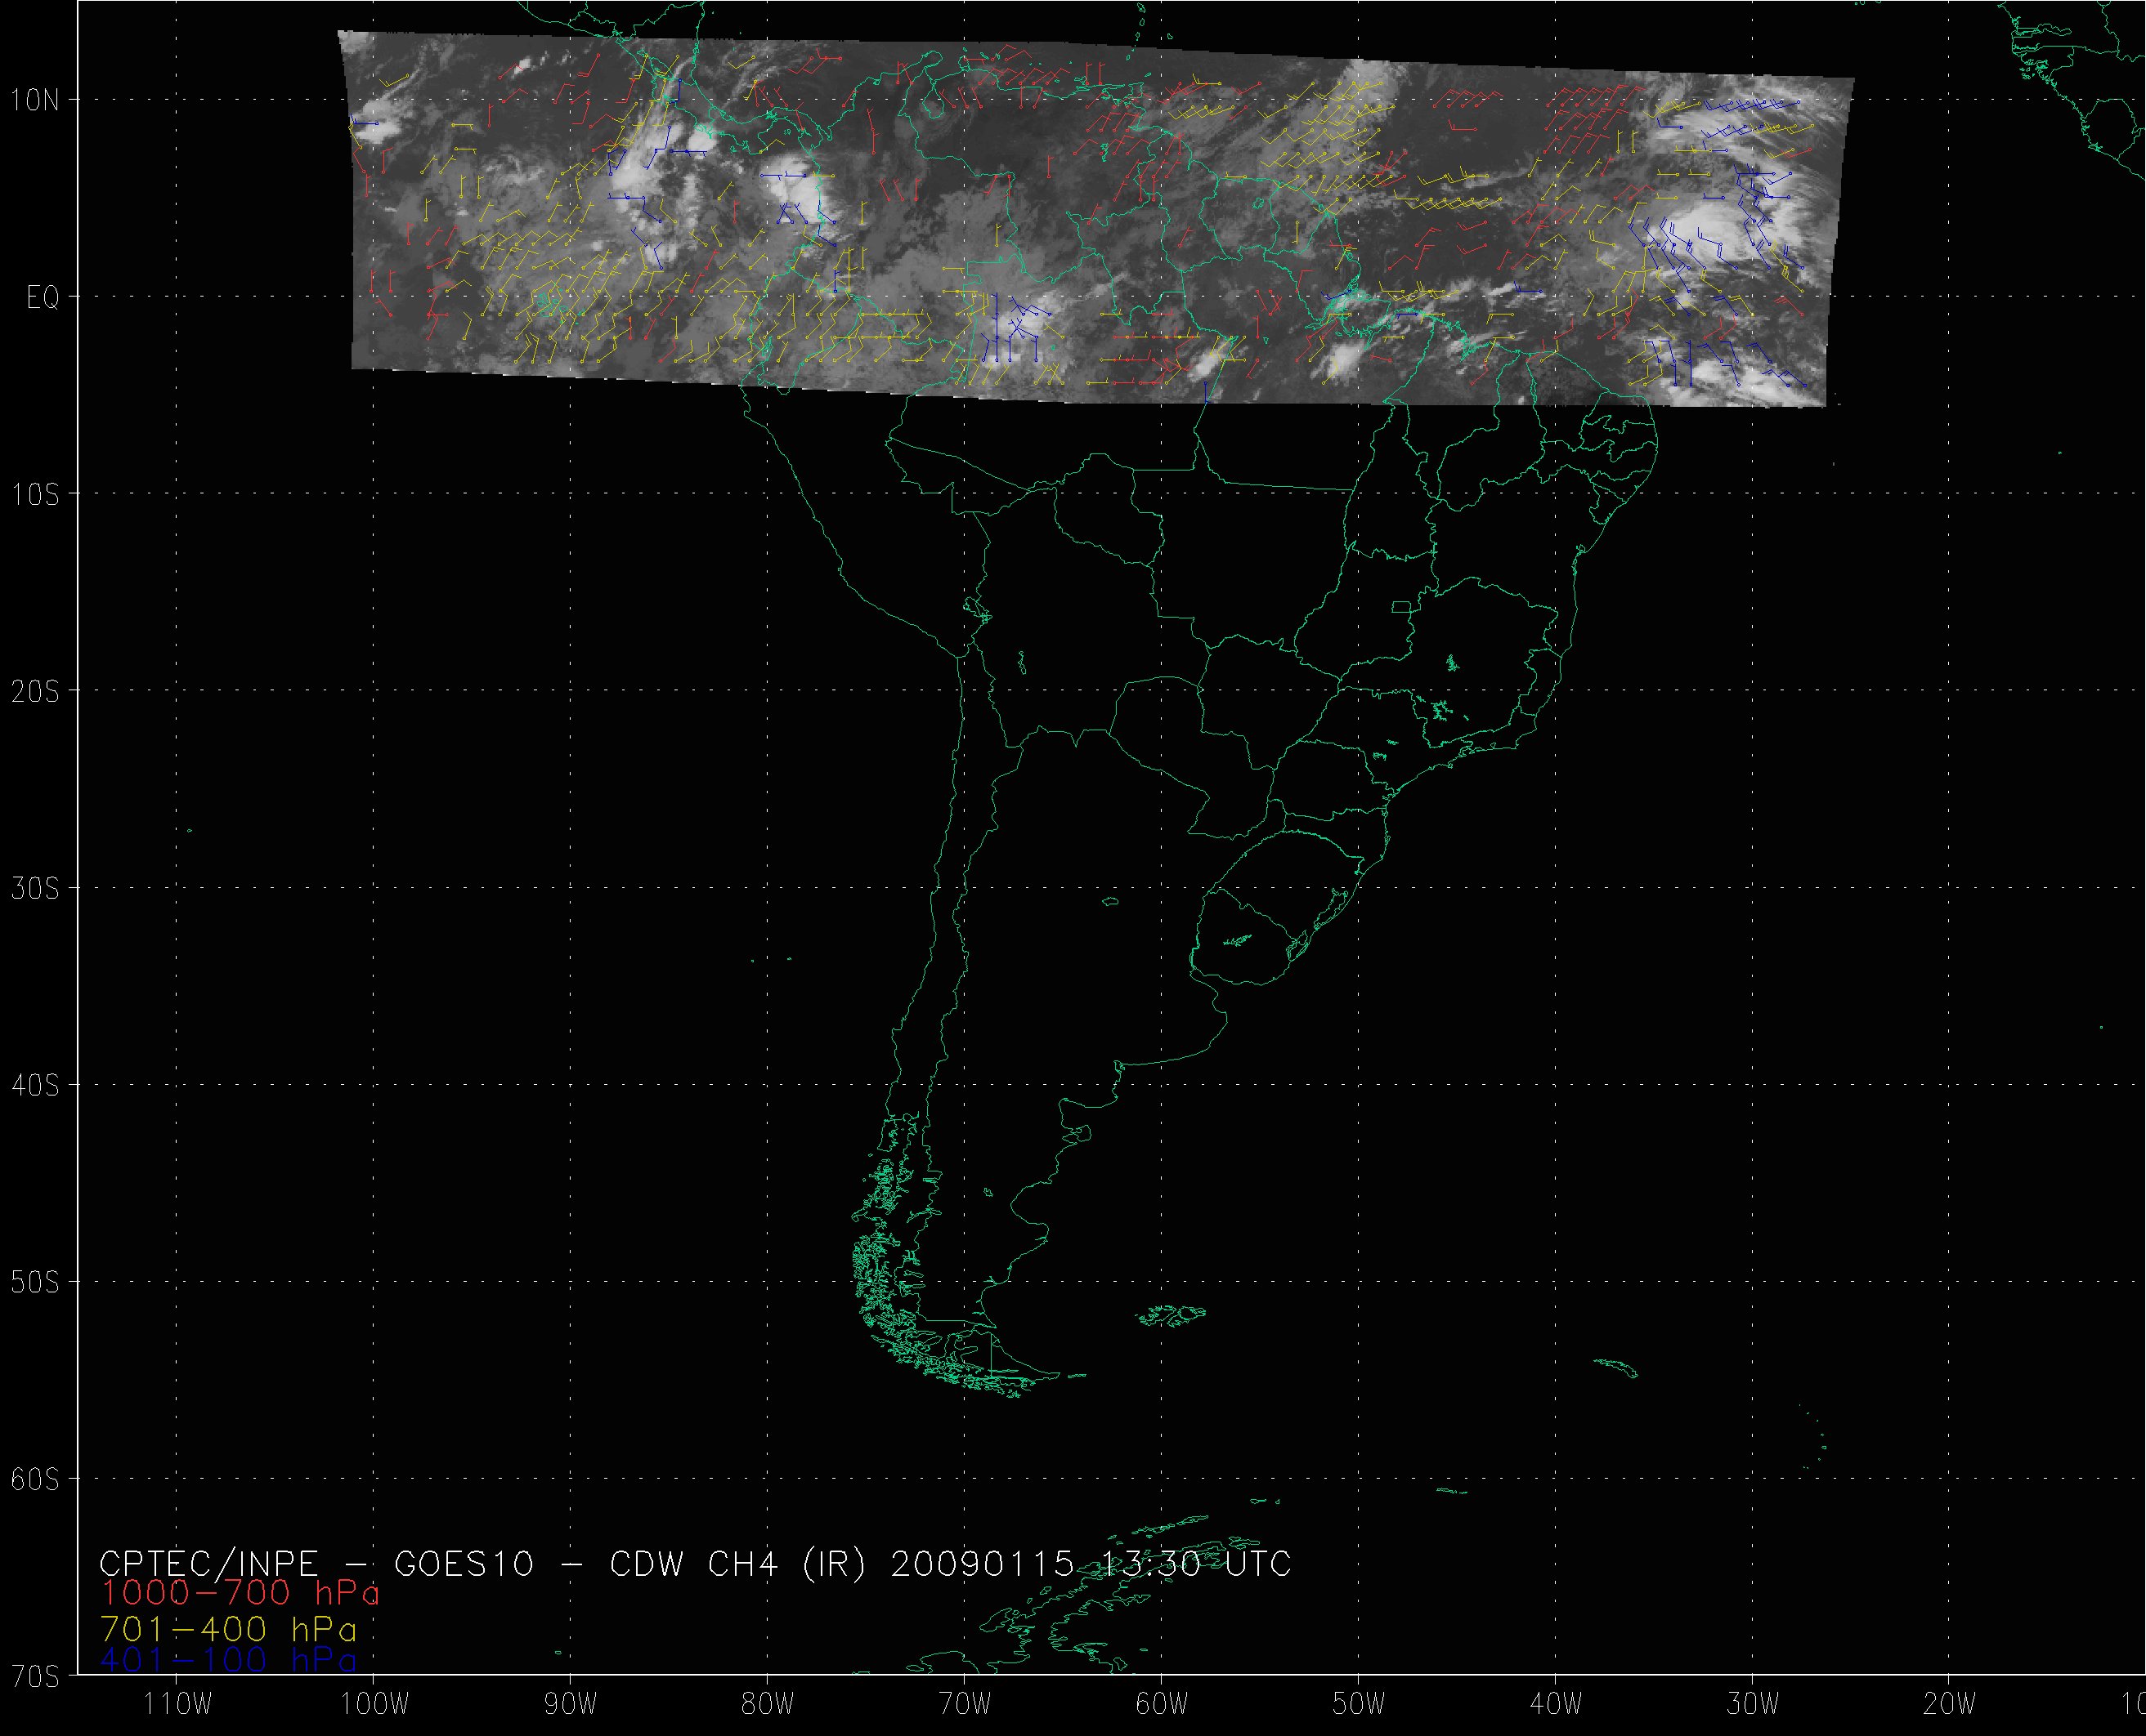This screenshot has width=2146, height=1736.
Task: Click the 30S latitude axis label
Action: pos(35,889)
